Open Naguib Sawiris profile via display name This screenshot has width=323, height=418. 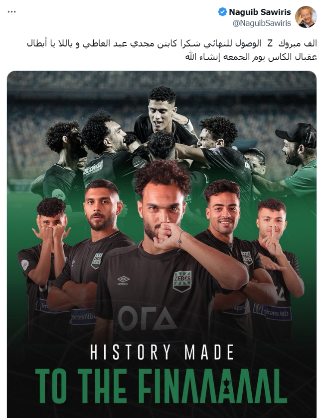(260, 12)
